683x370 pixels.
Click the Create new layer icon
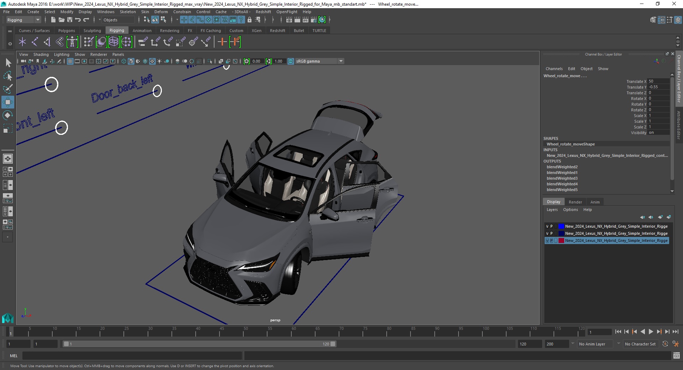click(661, 217)
